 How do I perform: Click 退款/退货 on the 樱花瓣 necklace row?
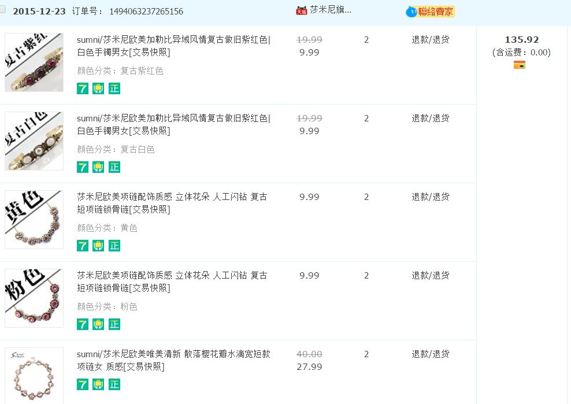point(430,354)
